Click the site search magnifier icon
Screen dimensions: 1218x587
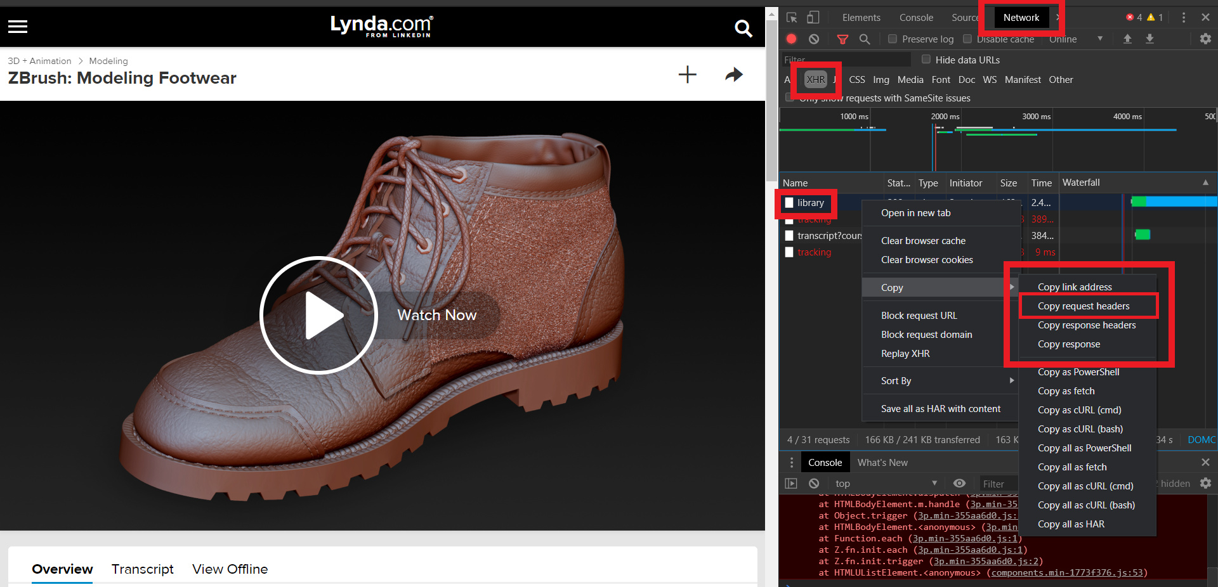coord(743,28)
